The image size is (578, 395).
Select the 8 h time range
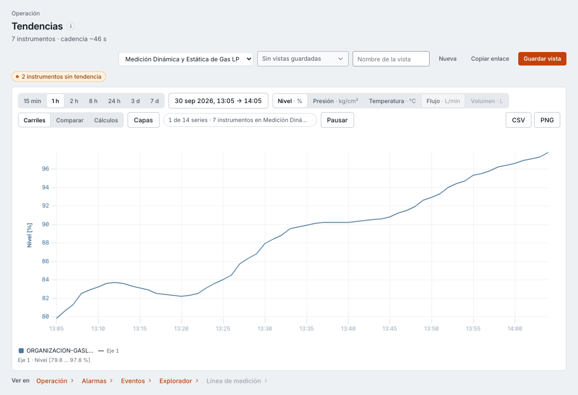click(93, 101)
